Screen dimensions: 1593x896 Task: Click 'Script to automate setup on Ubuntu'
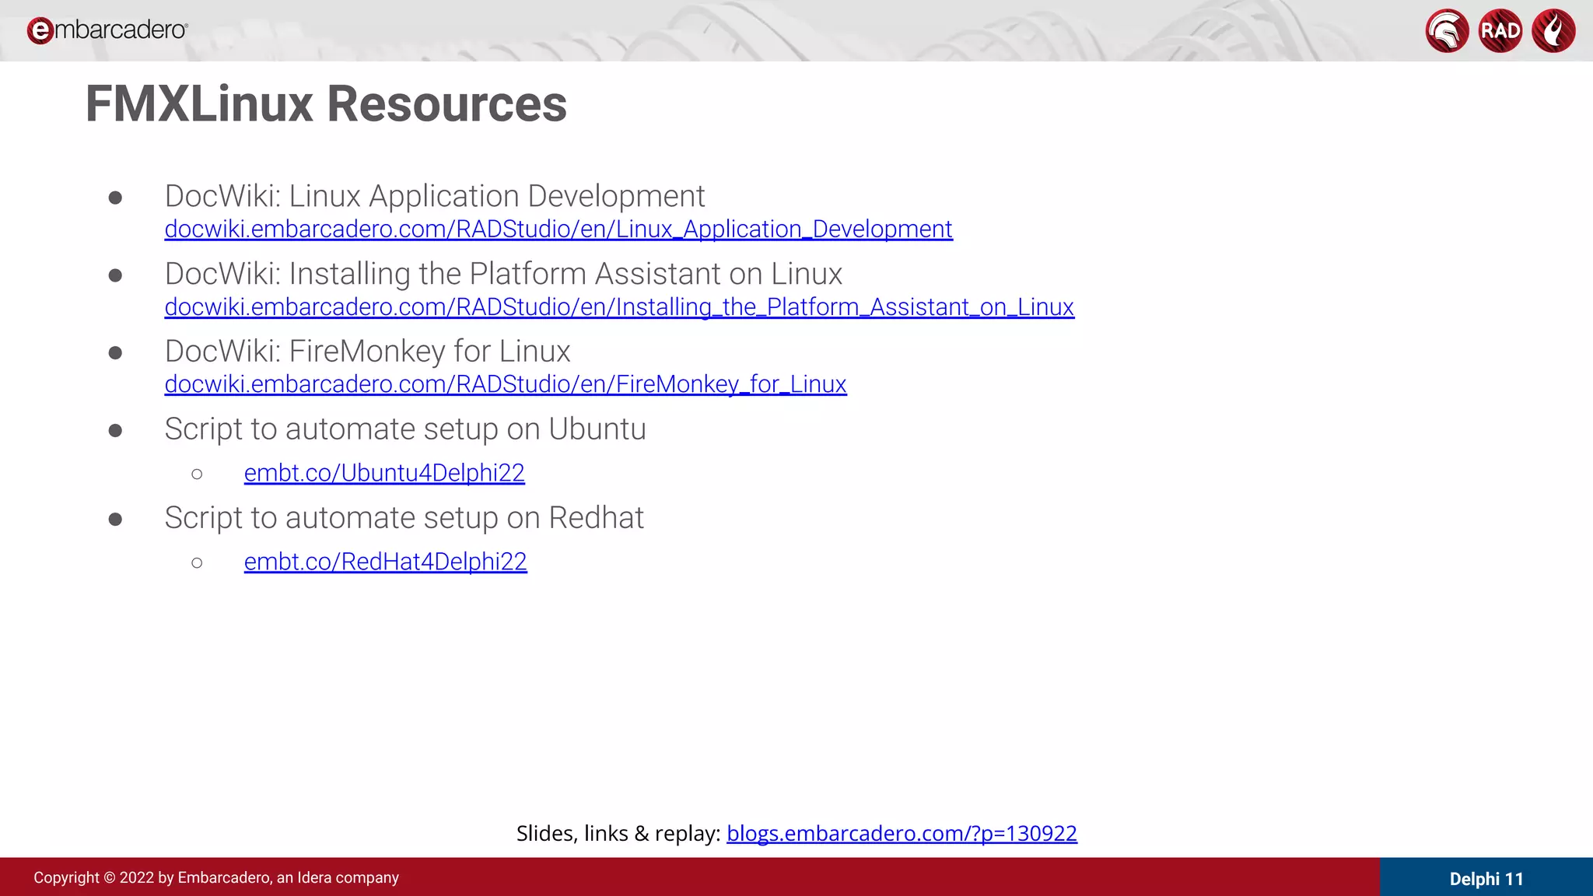[x=405, y=429]
